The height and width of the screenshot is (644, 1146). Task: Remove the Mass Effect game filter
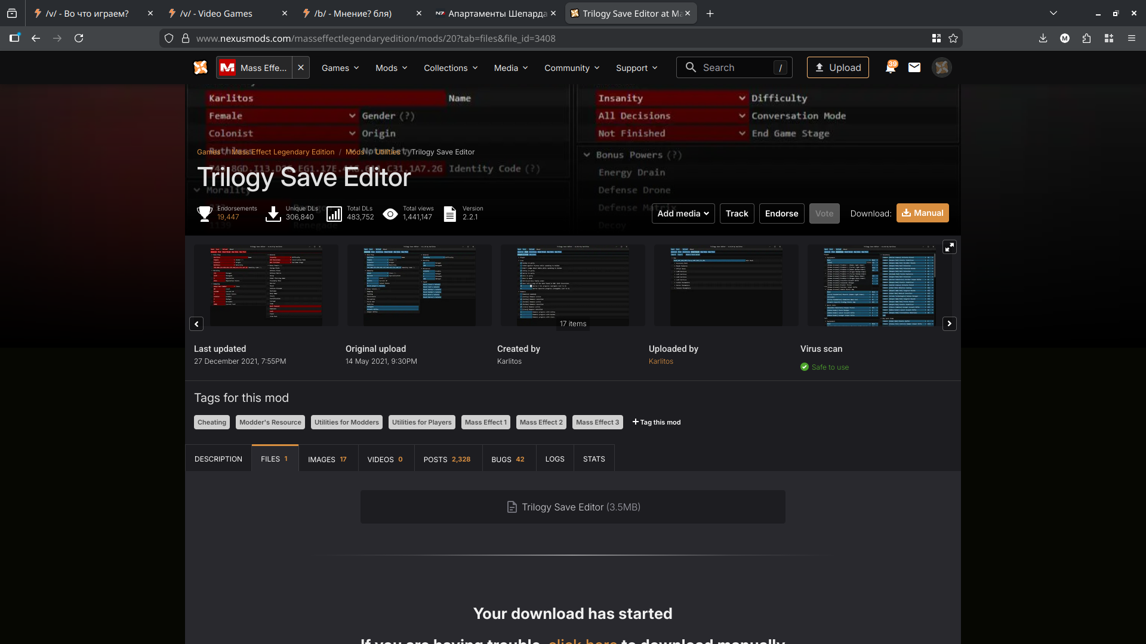[x=301, y=68]
